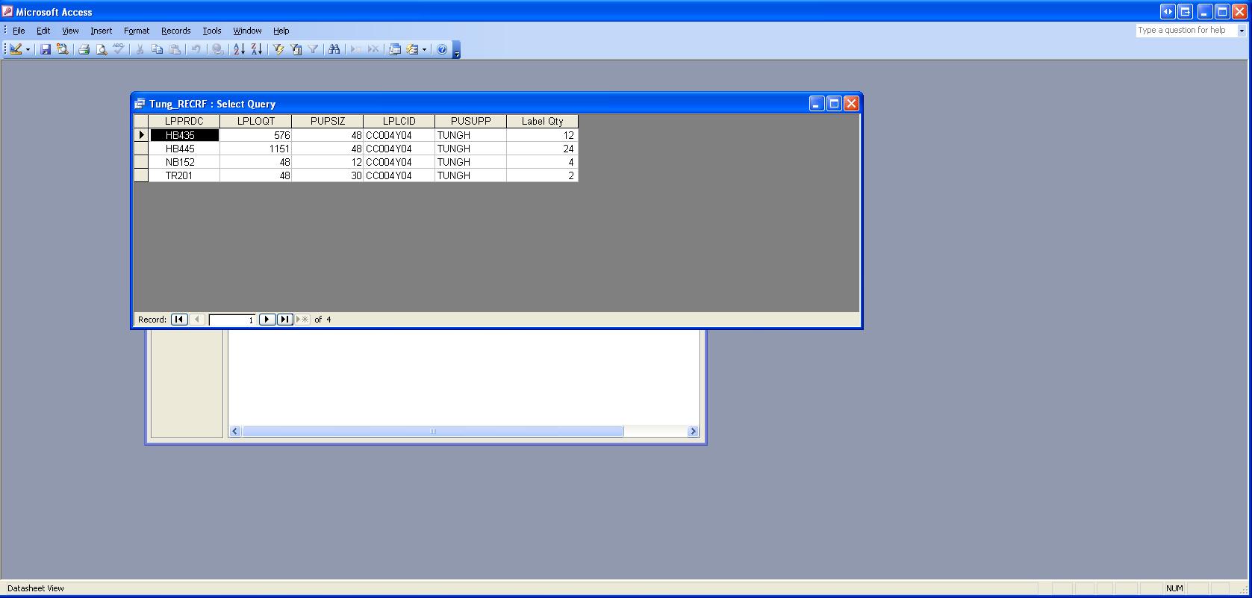The width and height of the screenshot is (1252, 598).
Task: Open Print Preview from the toolbar
Action: [102, 49]
